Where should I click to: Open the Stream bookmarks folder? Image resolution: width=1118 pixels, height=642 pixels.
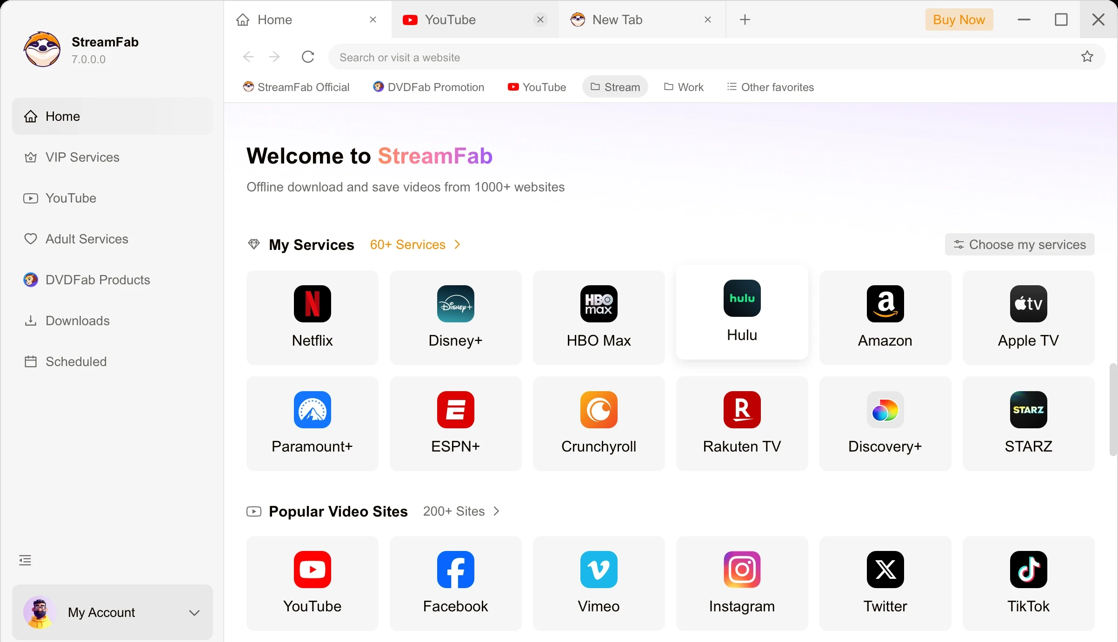coord(615,87)
